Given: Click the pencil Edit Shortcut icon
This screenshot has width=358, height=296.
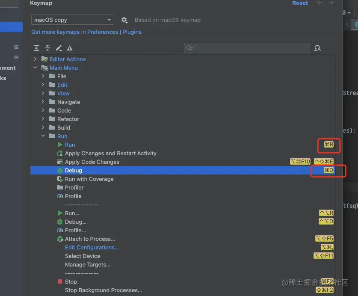Looking at the screenshot, I should click(x=59, y=48).
